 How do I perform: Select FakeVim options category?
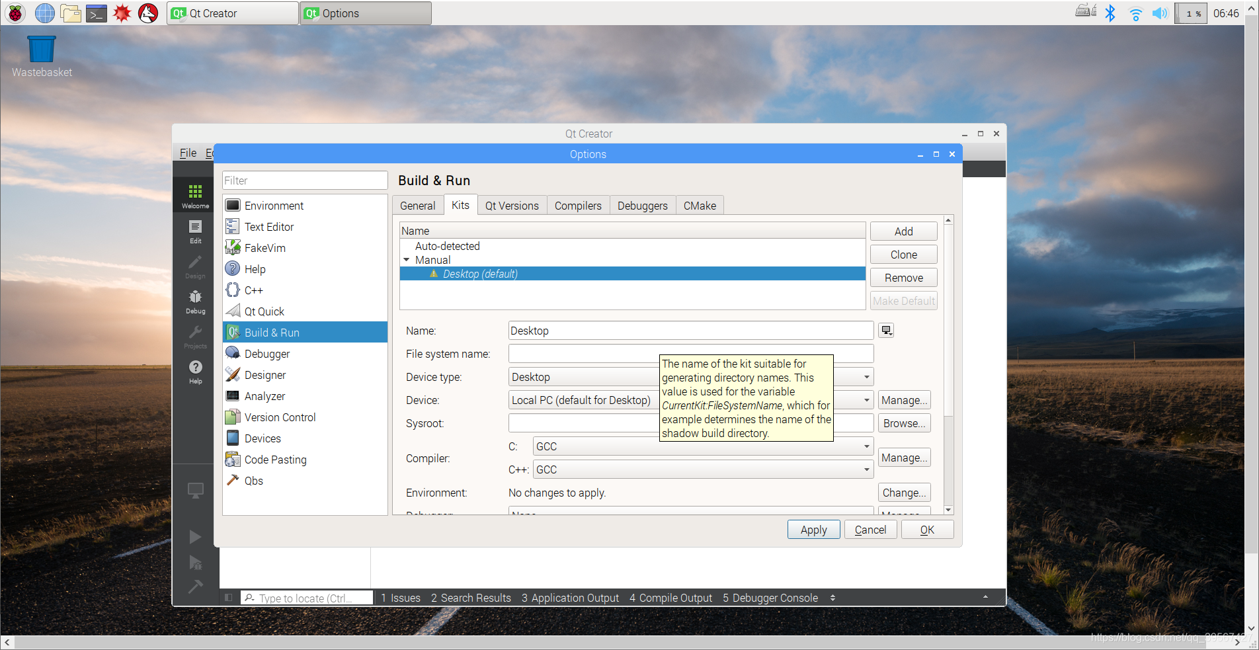(305, 248)
